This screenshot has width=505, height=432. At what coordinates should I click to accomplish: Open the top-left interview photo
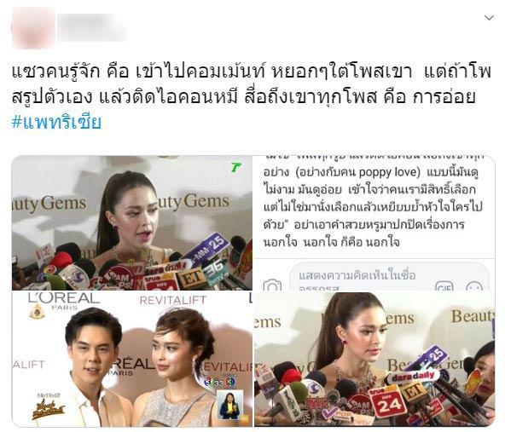coord(132,223)
